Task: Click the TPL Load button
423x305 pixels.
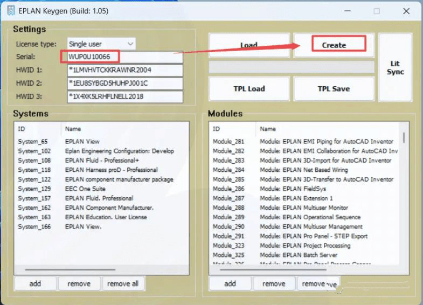Action: [249, 89]
